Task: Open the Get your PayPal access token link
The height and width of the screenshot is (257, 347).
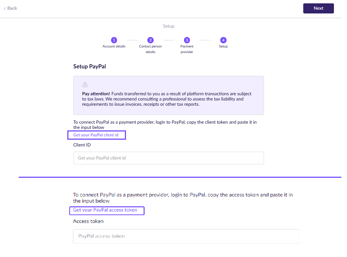Action: click(105, 210)
